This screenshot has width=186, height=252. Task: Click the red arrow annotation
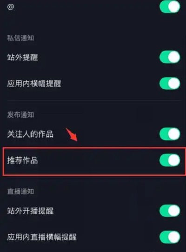click(72, 135)
